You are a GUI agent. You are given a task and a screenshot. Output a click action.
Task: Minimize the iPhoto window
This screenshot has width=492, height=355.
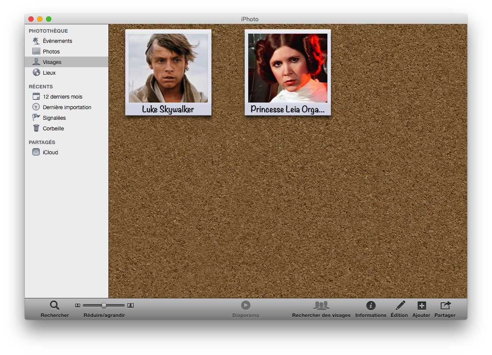[40, 19]
